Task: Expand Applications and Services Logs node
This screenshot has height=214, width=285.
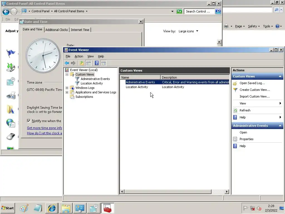Action: click(x=67, y=92)
